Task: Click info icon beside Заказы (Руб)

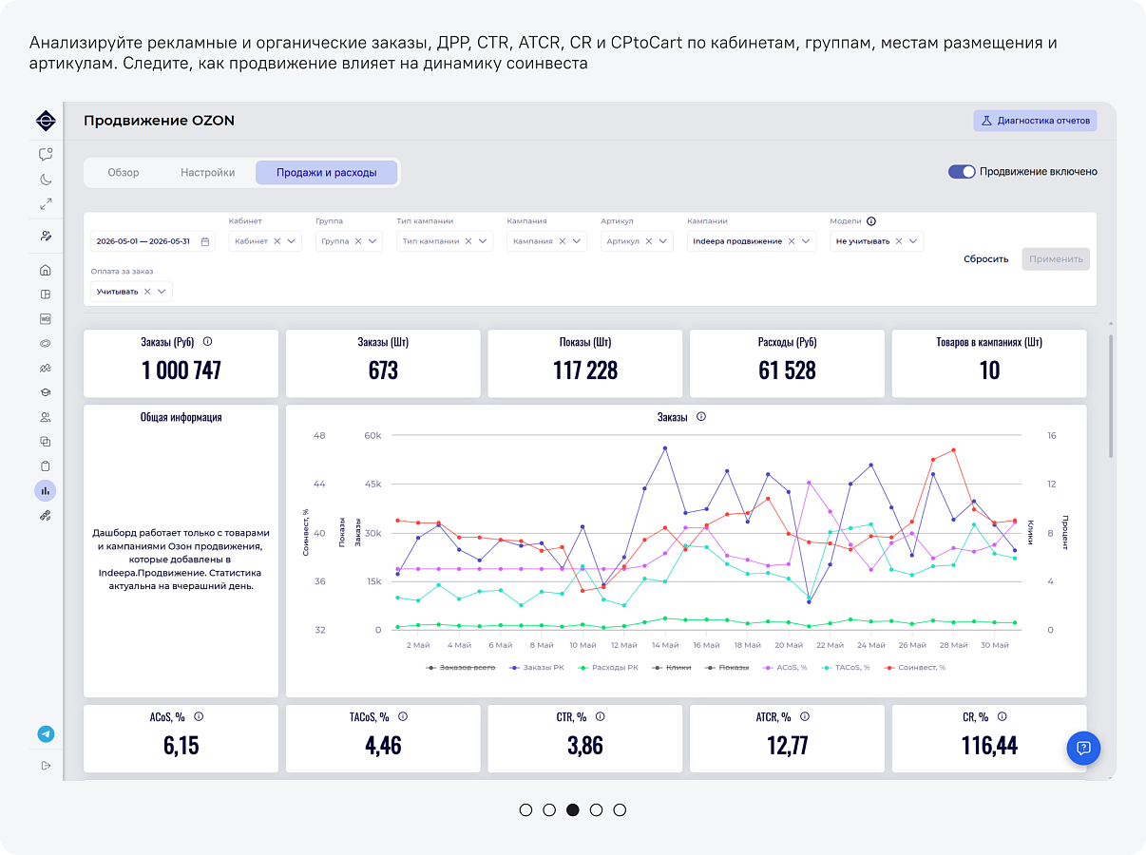Action: 207,342
